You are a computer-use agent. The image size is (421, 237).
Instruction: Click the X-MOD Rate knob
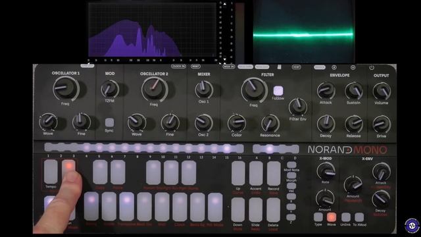click(x=326, y=171)
